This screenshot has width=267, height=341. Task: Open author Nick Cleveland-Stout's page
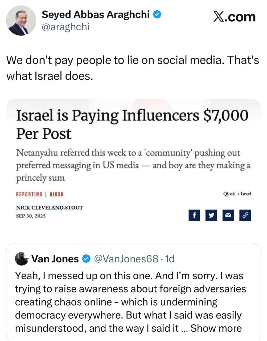coord(50,208)
